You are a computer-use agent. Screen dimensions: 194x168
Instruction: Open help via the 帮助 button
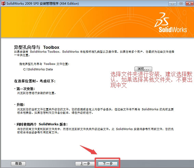(18, 164)
